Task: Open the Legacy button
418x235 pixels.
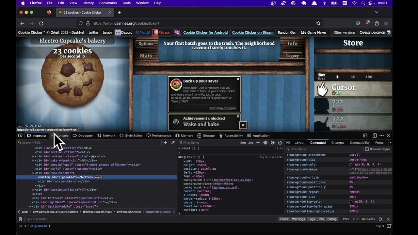Action: (292, 55)
